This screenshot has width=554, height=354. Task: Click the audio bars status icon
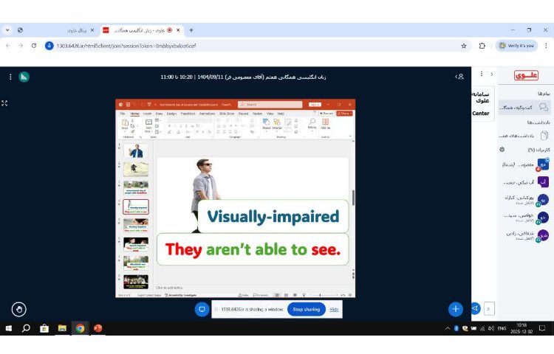click(x=24, y=76)
